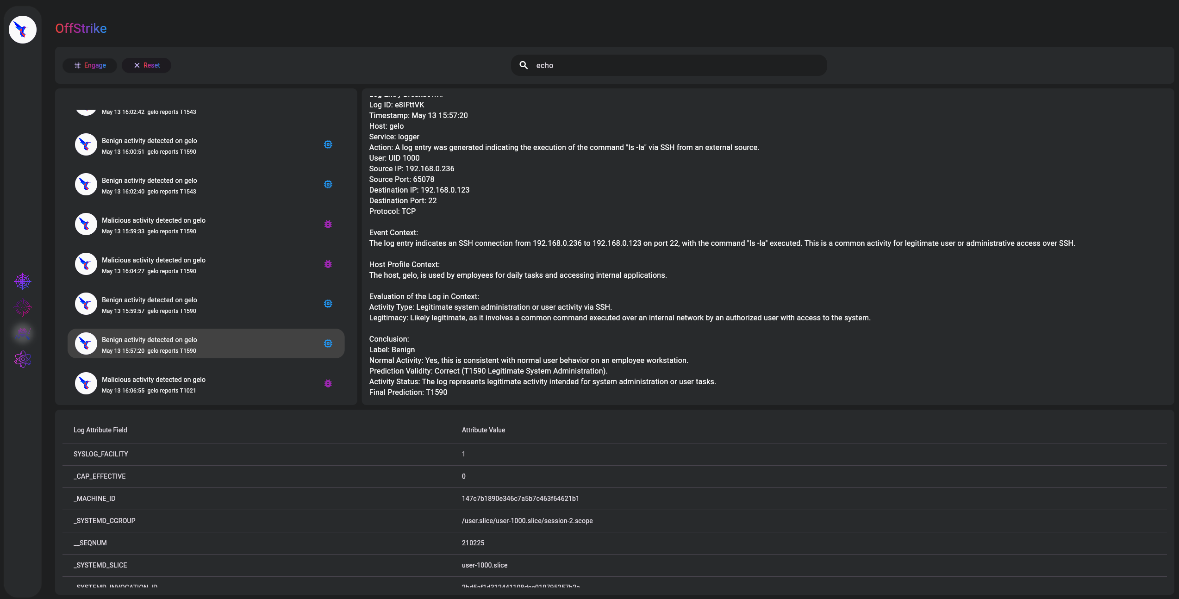Viewport: 1179px width, 599px height.
Task: Select the benign entry at May 13 15:57:20
Action: (x=206, y=343)
